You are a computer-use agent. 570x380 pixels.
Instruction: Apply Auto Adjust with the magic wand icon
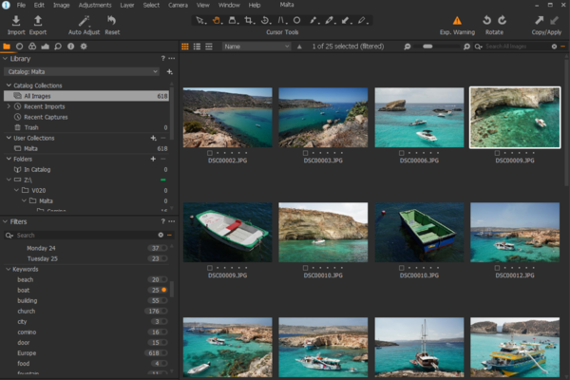[x=85, y=21]
